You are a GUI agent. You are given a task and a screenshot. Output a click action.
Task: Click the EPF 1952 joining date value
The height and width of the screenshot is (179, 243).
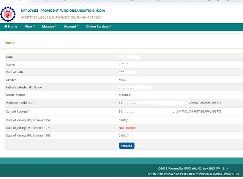coord(123,120)
